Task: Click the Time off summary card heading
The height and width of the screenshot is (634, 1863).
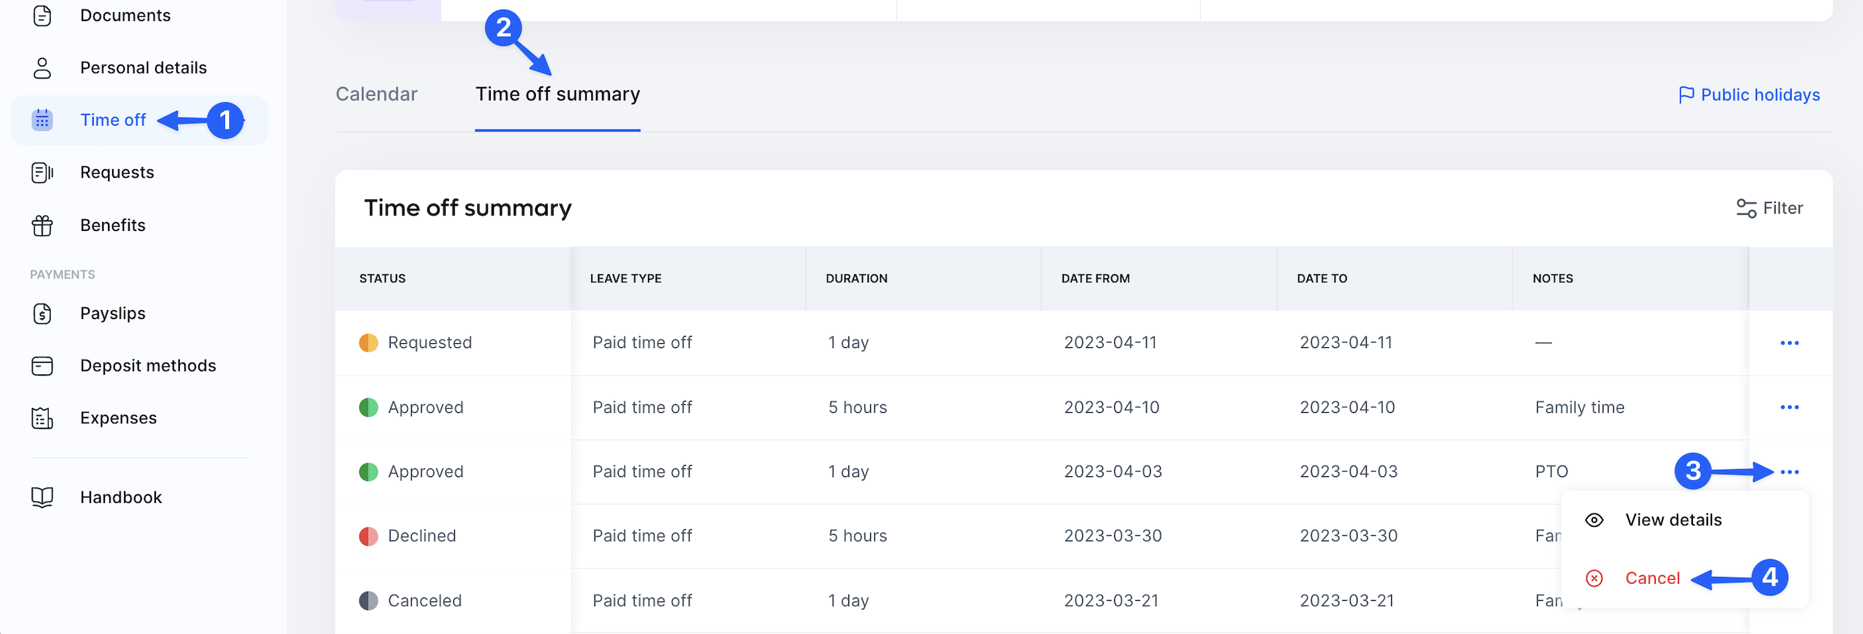Action: pos(468,209)
